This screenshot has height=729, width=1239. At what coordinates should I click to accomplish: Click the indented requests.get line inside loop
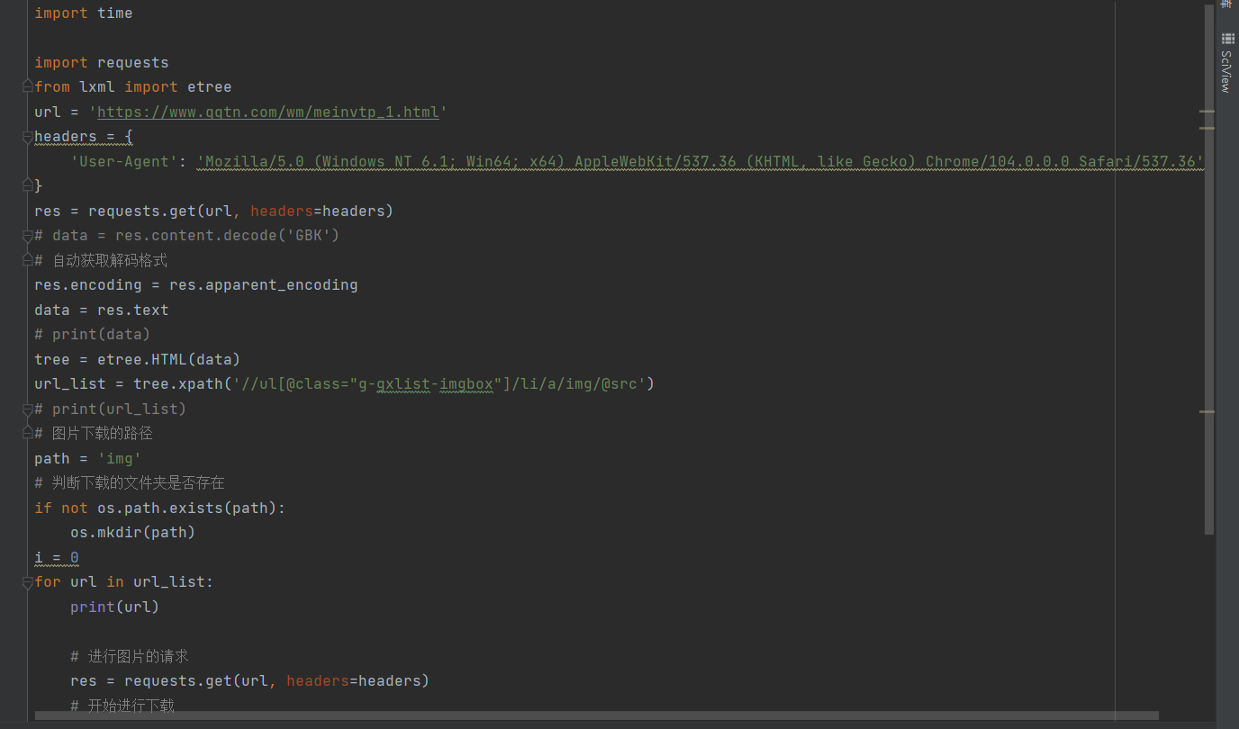[250, 681]
